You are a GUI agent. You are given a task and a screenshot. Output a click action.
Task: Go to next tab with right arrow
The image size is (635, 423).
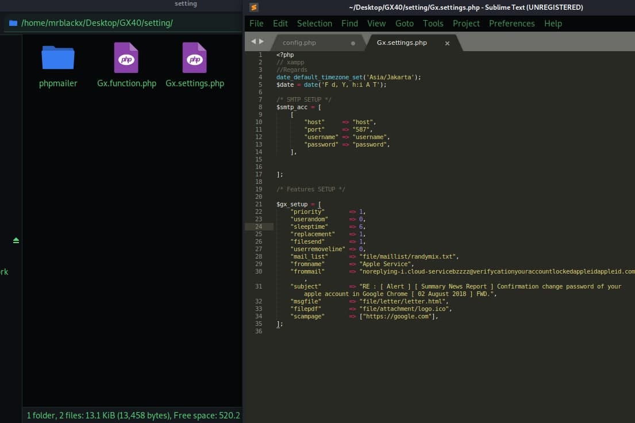click(261, 41)
